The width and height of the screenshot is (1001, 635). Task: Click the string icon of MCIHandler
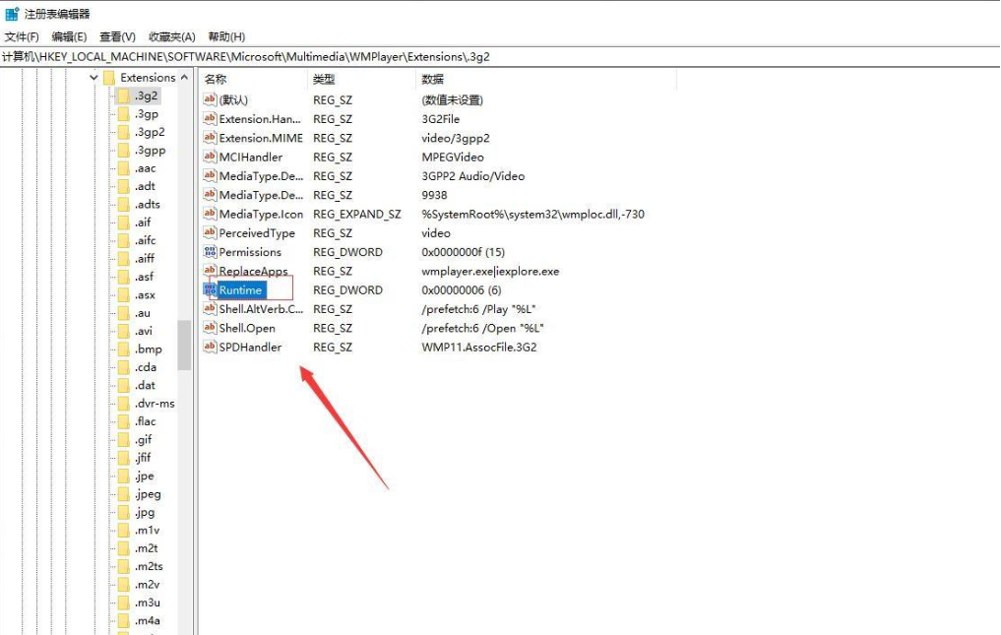pyautogui.click(x=210, y=157)
